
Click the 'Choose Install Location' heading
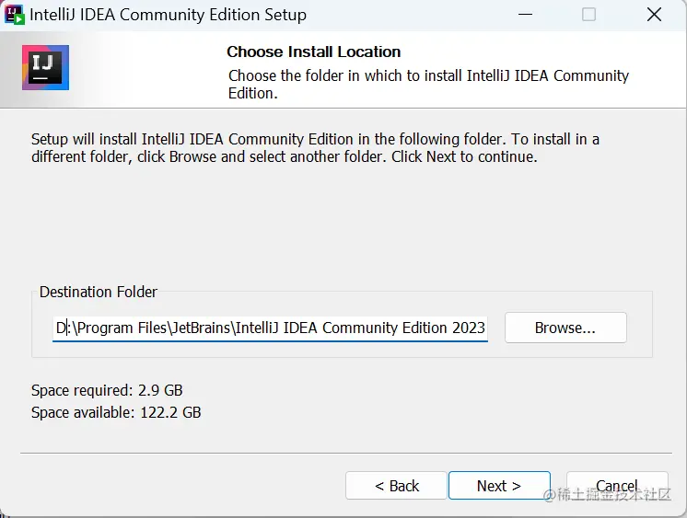coord(314,52)
